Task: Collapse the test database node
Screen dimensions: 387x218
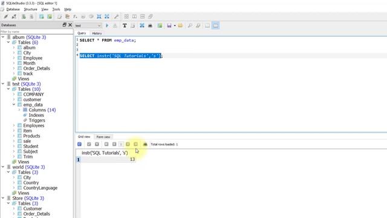Action: (x=3, y=84)
